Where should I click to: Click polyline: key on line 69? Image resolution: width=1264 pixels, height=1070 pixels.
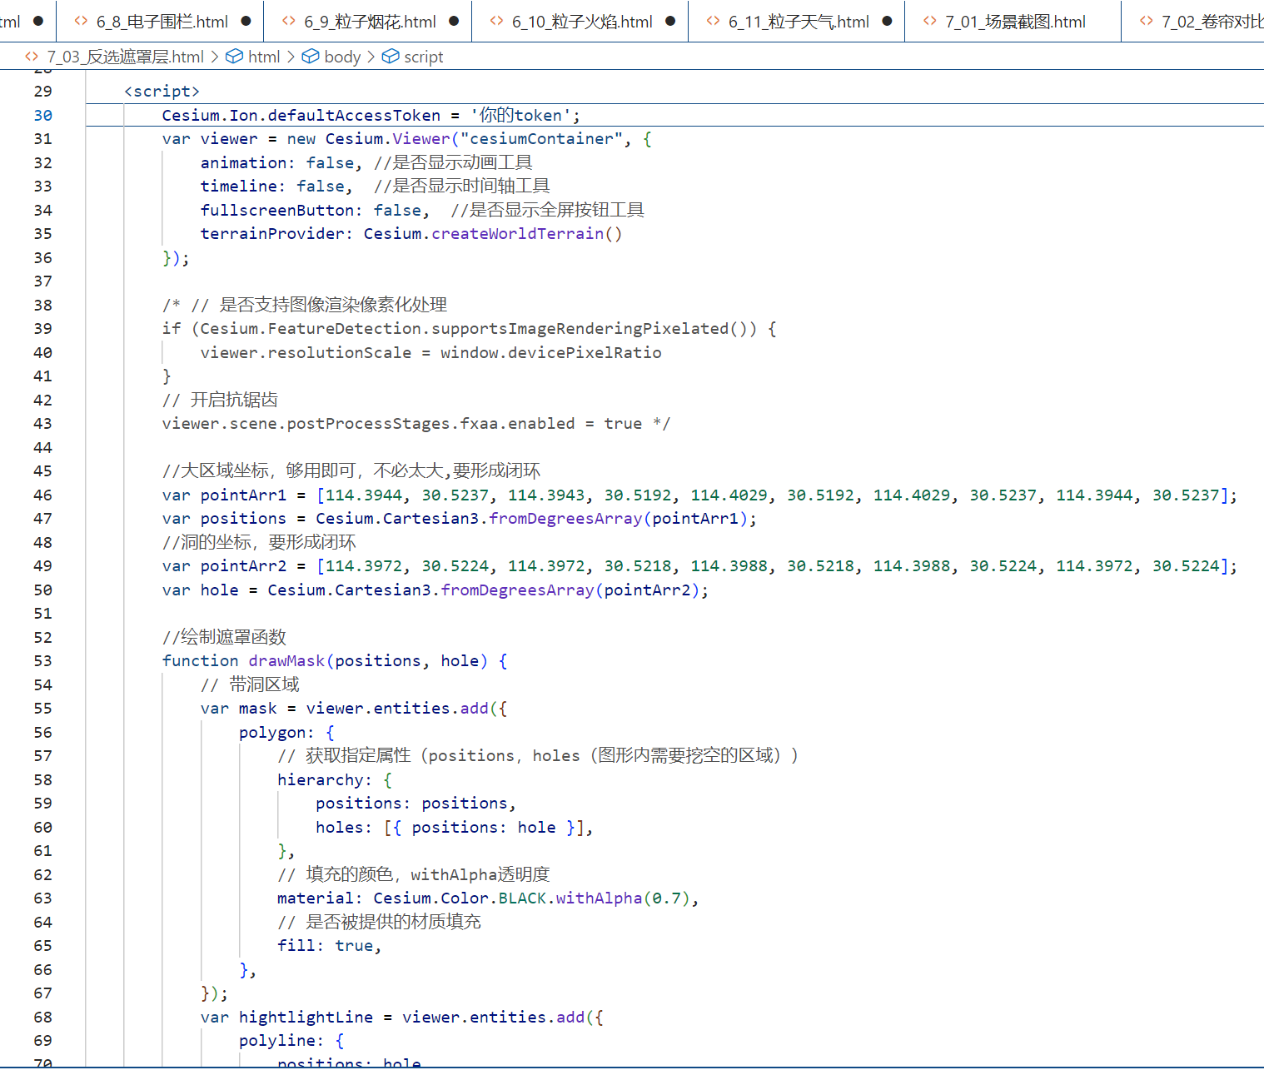click(281, 1040)
